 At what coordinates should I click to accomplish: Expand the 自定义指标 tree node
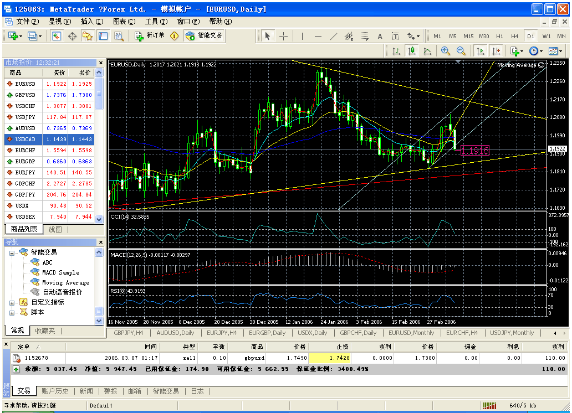(x=12, y=302)
